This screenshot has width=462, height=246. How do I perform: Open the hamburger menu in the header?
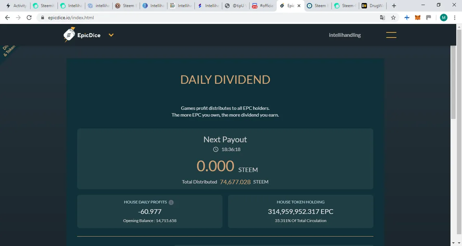pyautogui.click(x=391, y=35)
